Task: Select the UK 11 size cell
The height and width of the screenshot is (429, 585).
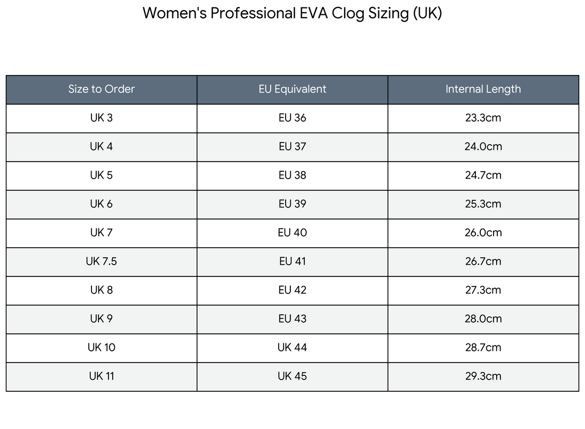Action: click(x=102, y=377)
